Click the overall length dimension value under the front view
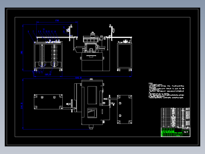Image resolution: width=205 pixels, height=154 pixels. [78, 78]
